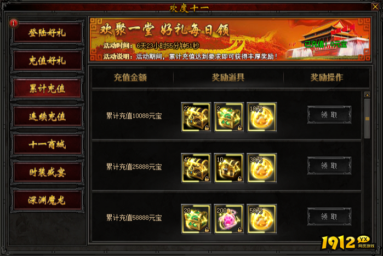Image resolution: width=383 pixels, height=256 pixels.
Task: Go to the 十一商城 tab
Action: (x=47, y=144)
